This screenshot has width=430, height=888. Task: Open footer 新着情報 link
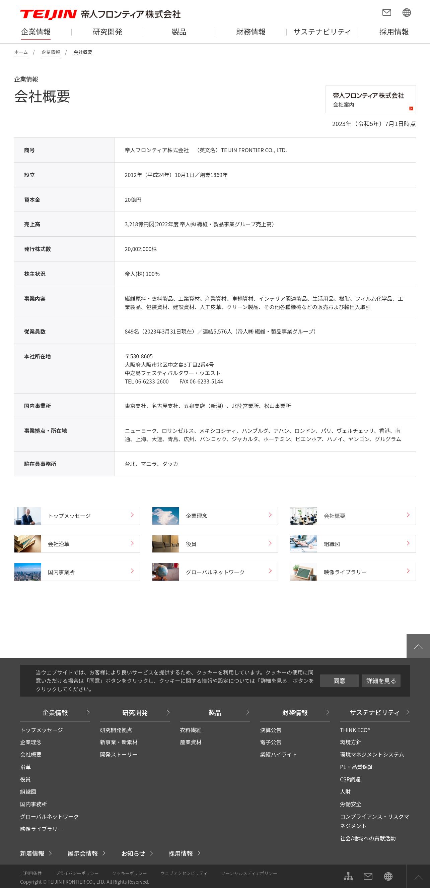(36, 853)
